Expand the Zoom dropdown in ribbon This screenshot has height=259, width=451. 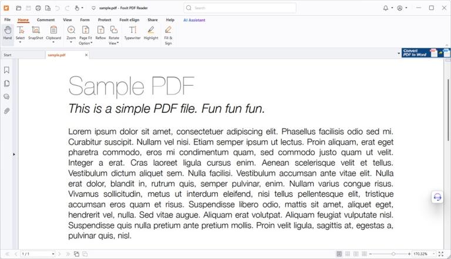(x=71, y=42)
